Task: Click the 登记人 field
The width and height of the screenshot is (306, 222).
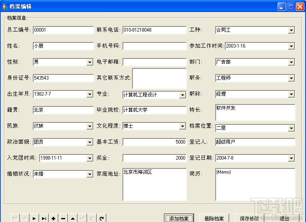Action: 255,142
